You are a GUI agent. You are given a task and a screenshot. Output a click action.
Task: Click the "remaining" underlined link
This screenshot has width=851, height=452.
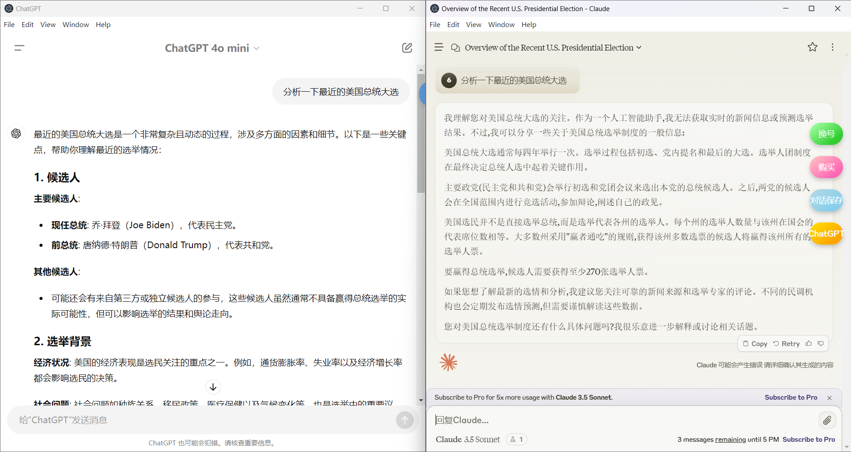[x=730, y=440]
